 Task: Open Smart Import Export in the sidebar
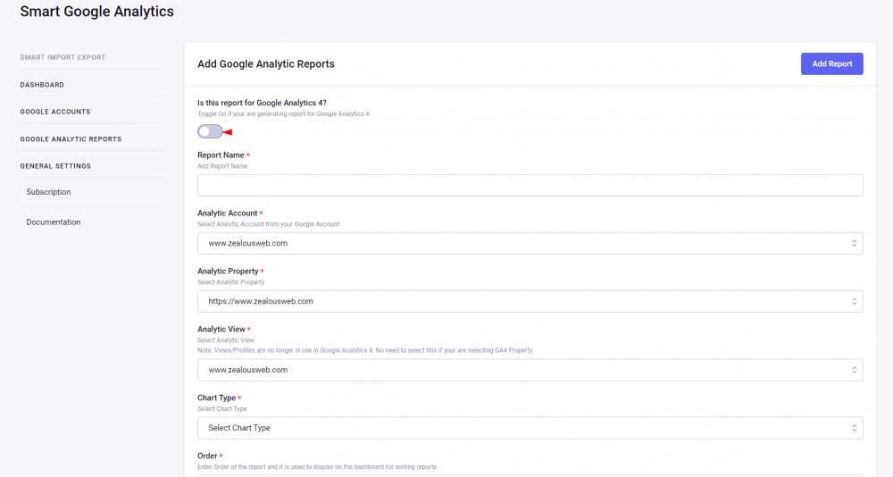pyautogui.click(x=63, y=57)
